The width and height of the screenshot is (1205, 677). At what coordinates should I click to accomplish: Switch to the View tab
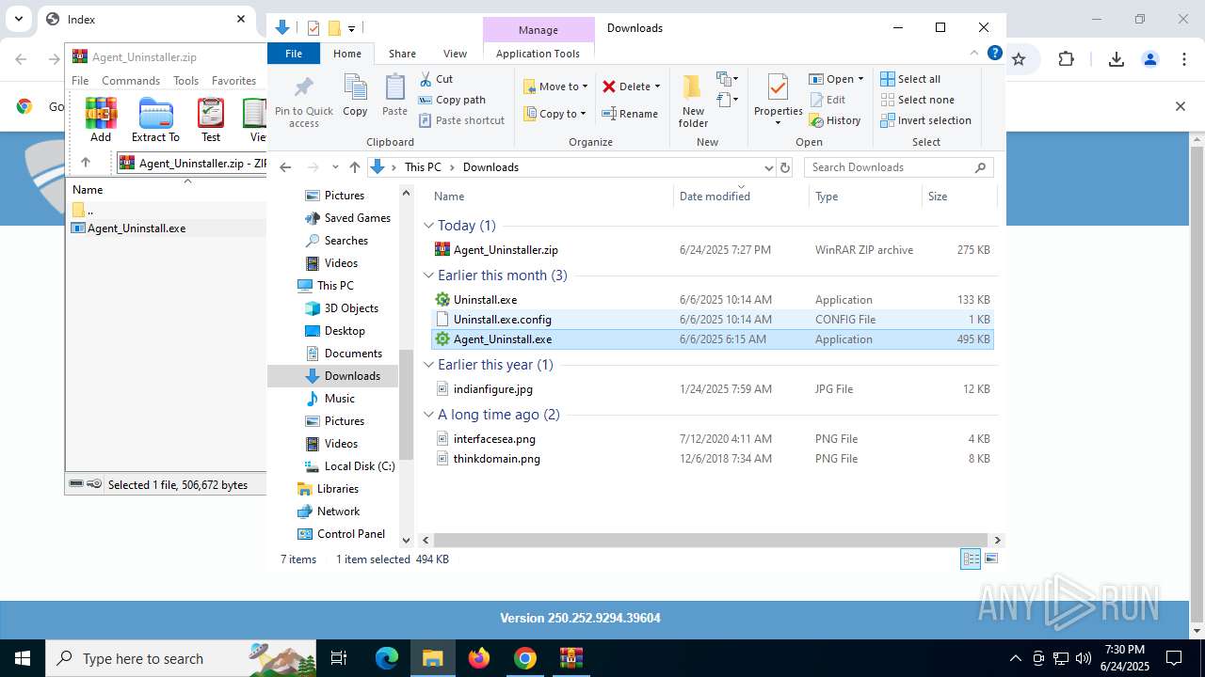tap(455, 54)
